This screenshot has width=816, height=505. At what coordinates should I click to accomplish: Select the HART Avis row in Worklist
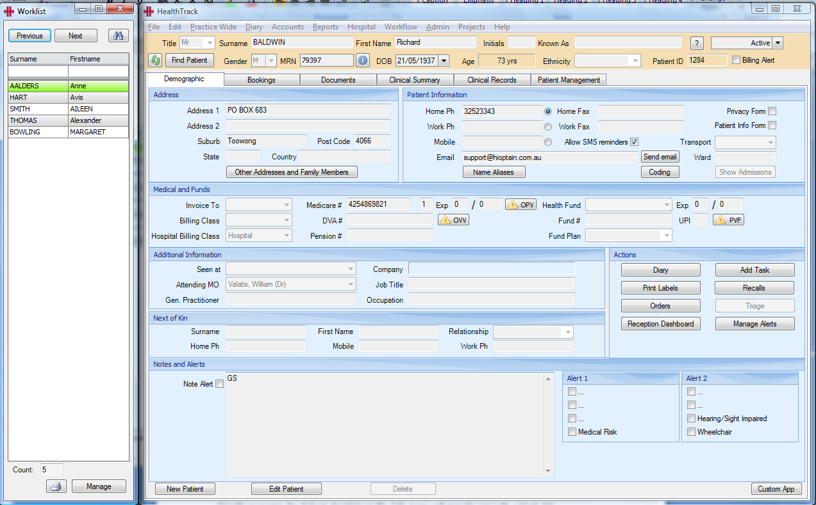(69, 98)
